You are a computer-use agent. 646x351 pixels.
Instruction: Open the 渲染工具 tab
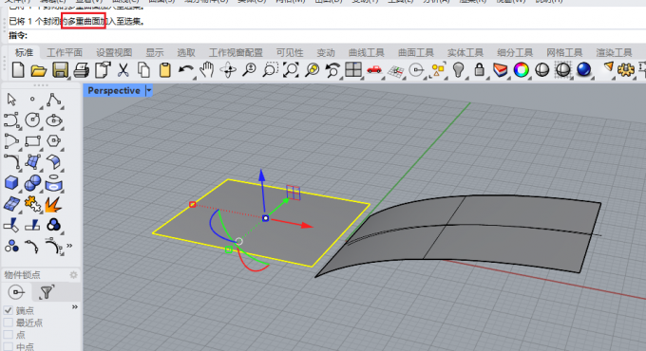tap(614, 53)
